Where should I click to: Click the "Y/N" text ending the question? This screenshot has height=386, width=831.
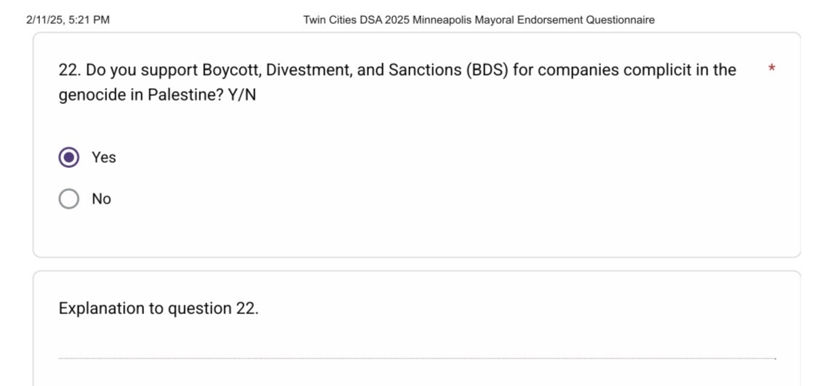pos(242,95)
